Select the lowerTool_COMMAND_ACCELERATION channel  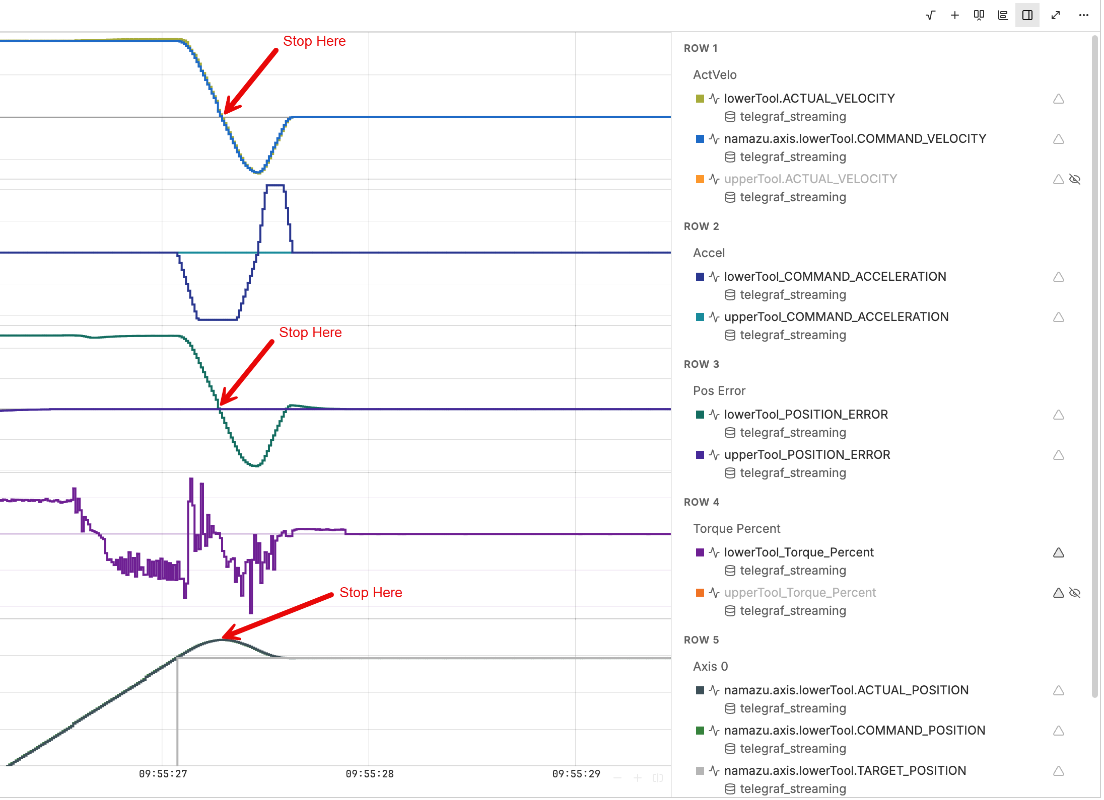coord(835,277)
